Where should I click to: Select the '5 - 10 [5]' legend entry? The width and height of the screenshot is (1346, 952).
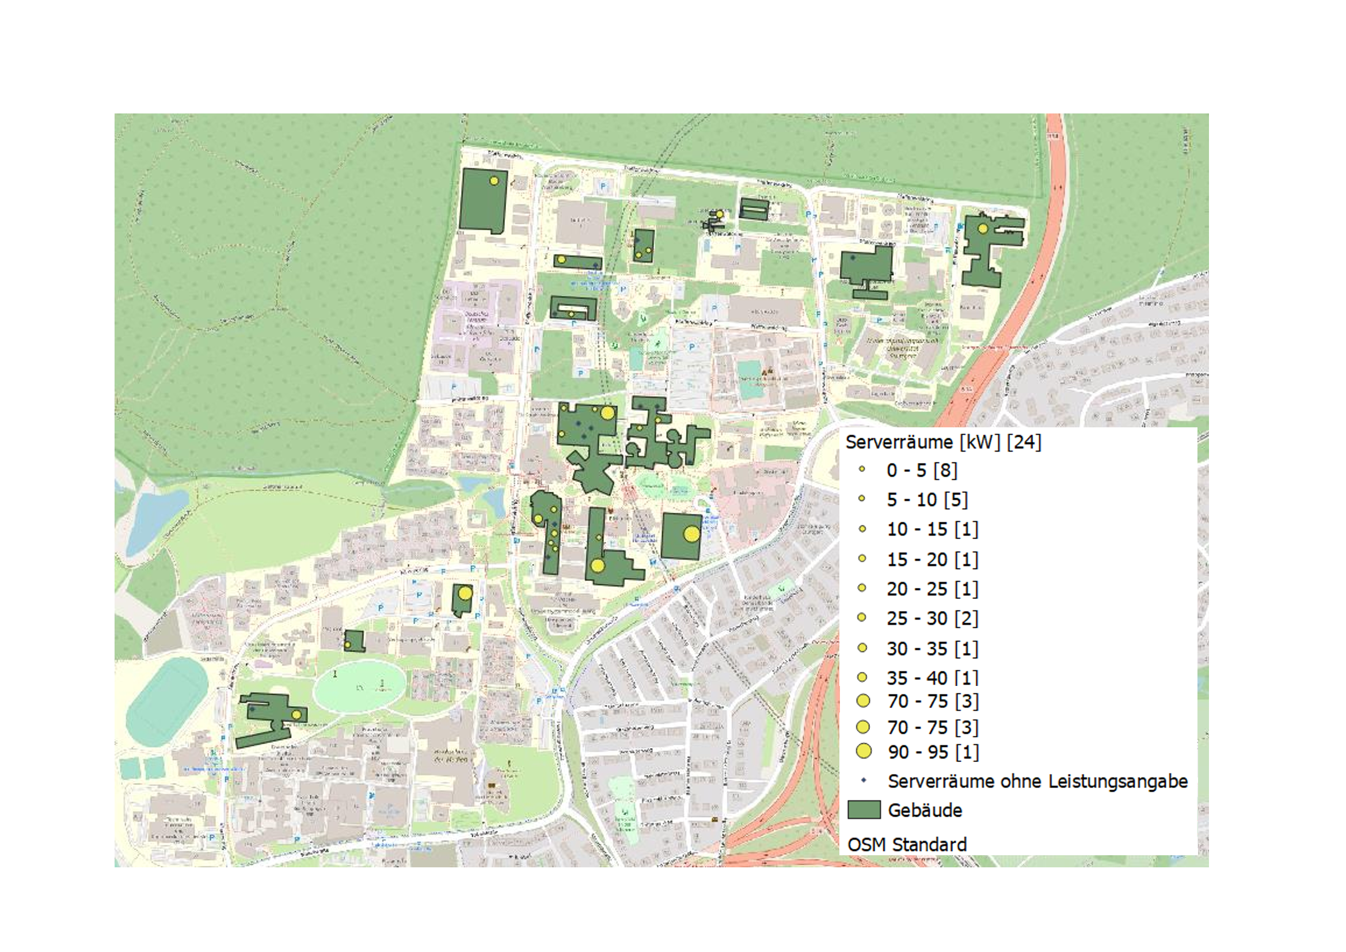pyautogui.click(x=927, y=500)
